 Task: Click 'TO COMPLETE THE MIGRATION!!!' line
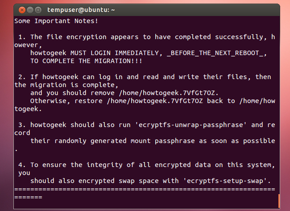(x=87, y=61)
